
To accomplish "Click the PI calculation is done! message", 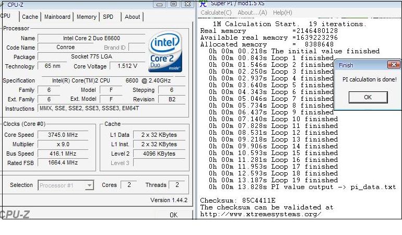I will click(370, 79).
